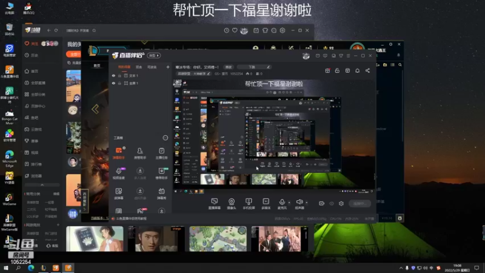Open notification bell in streaming companion
485x273 pixels.
357,70
